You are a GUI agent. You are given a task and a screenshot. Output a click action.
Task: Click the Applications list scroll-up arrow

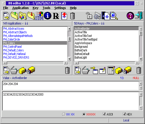tap(69, 29)
